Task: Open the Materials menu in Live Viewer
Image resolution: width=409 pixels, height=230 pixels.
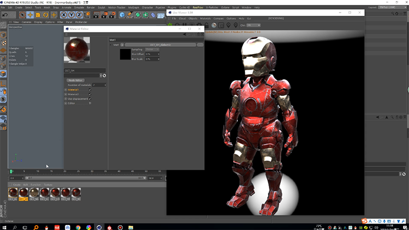Action: [x=206, y=18]
